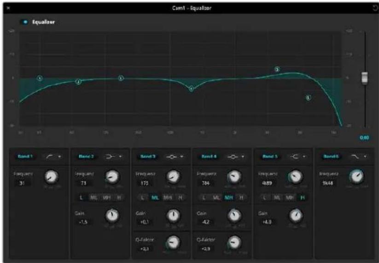Select the L range for Band 5
Image resolution: width=379 pixels, height=263 pixels.
(x=265, y=198)
